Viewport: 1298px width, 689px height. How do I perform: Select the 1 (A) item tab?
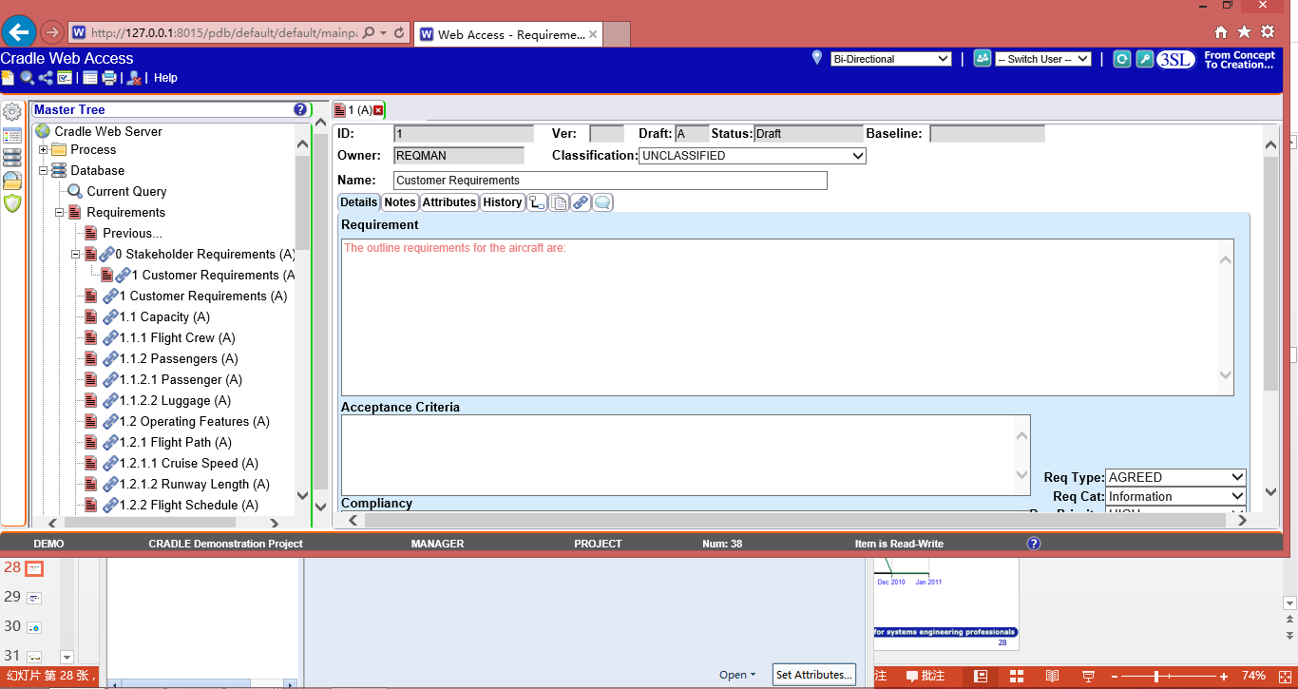[x=359, y=110]
